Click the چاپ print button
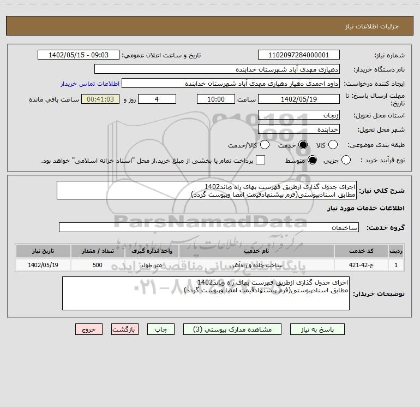Viewport: 420px width, 407px height. point(161,329)
